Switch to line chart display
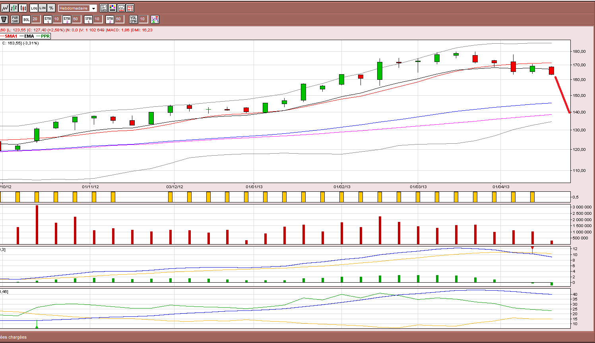The height and width of the screenshot is (343, 595). click(x=5, y=8)
